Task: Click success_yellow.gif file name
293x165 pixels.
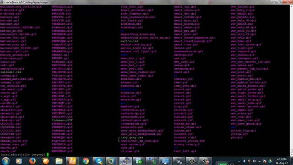Action: [x=189, y=141]
